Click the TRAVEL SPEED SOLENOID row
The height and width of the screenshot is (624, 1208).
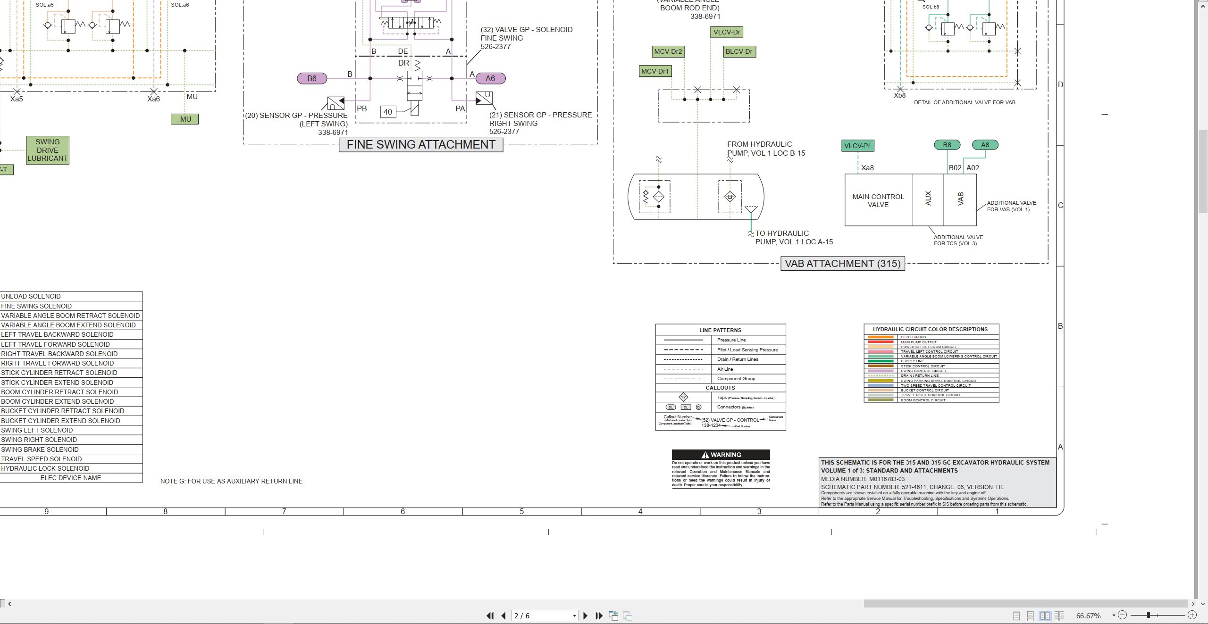[71, 459]
